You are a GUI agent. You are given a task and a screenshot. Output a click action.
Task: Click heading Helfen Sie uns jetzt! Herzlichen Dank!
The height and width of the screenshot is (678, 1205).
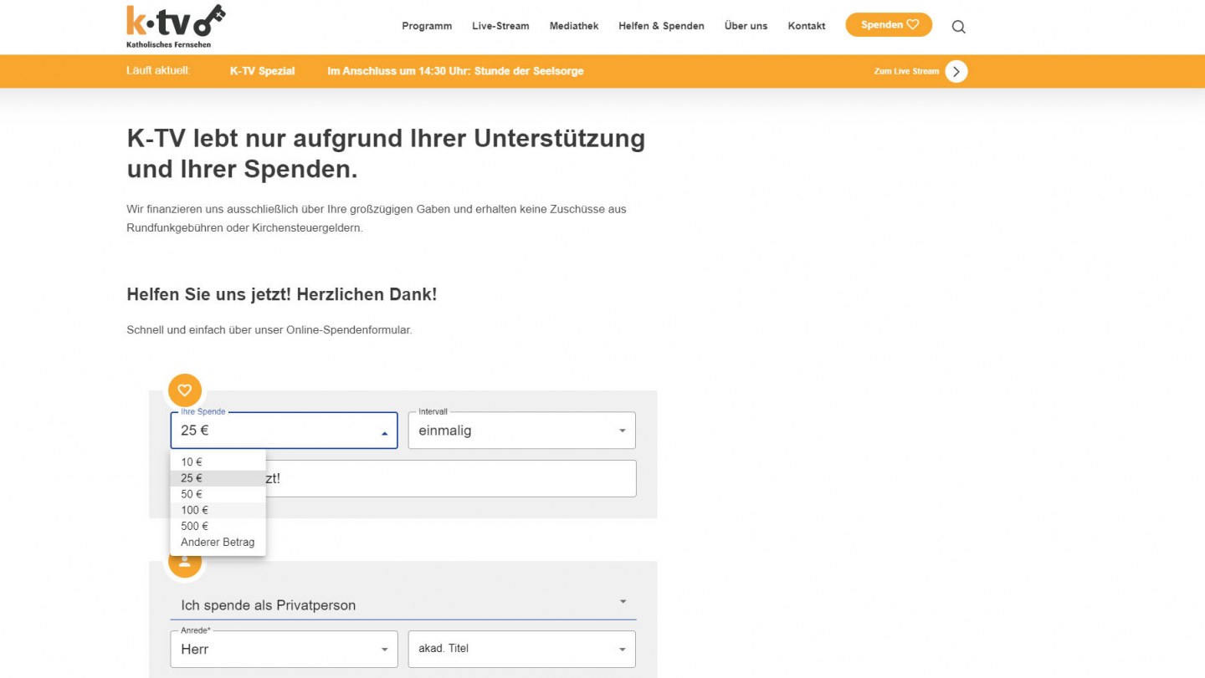click(282, 294)
